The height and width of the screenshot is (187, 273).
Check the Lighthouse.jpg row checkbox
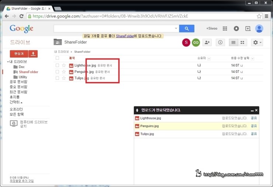57,65
